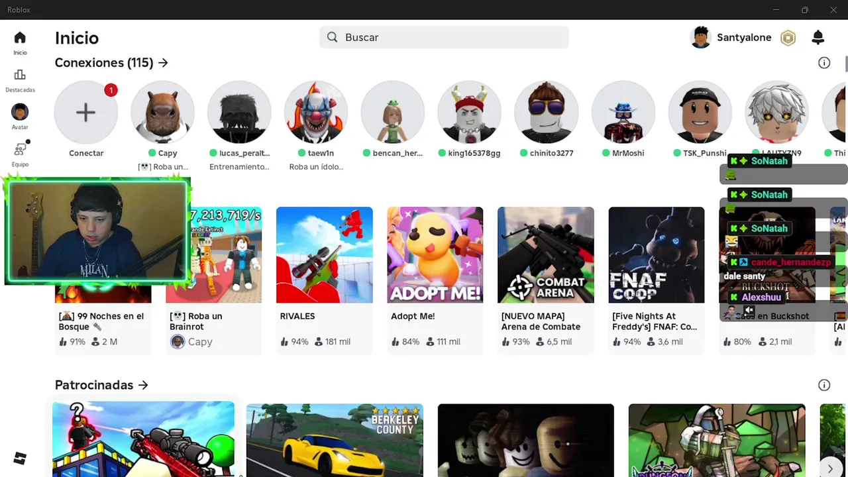This screenshot has width=848, height=477.
Task: Click the Santyalone username
Action: pos(744,38)
